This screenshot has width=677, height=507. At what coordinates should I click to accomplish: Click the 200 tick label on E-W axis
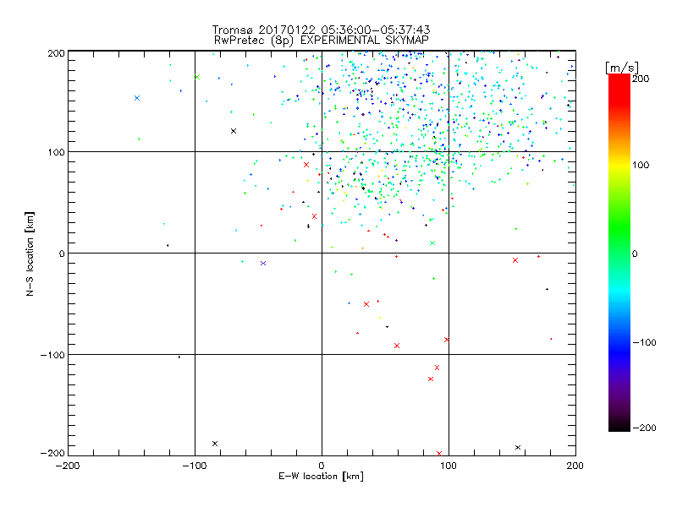575,466
